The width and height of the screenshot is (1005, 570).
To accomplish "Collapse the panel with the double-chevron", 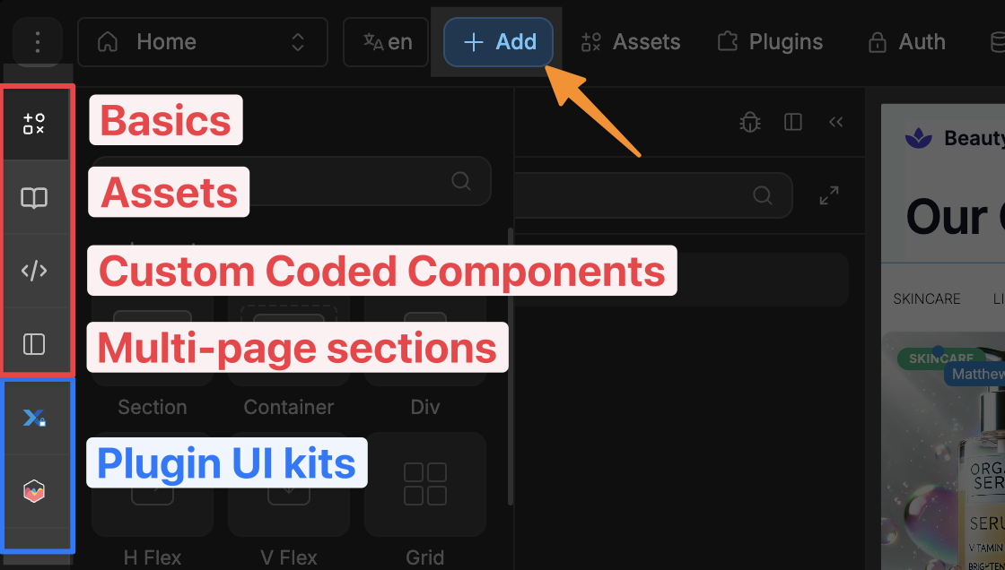I will [x=835, y=121].
